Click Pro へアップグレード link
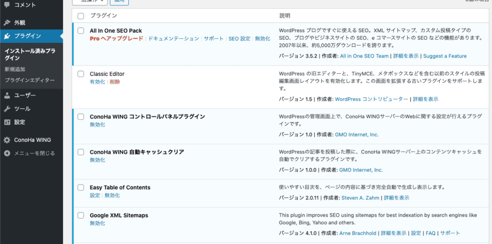The image size is (492, 244). [116, 38]
